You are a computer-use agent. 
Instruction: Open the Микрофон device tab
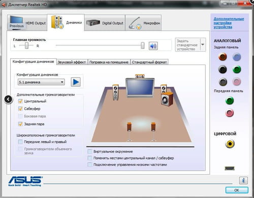click(x=144, y=23)
